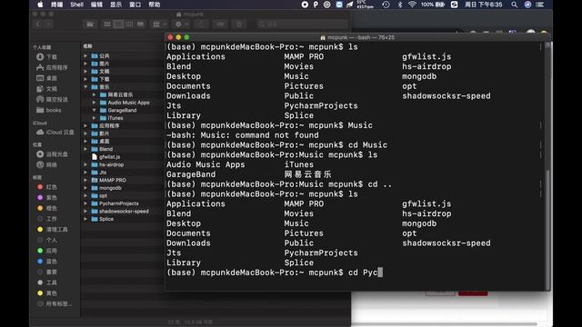Expand the Blend folder
Viewport: 582px width, 327px height.
(85, 149)
